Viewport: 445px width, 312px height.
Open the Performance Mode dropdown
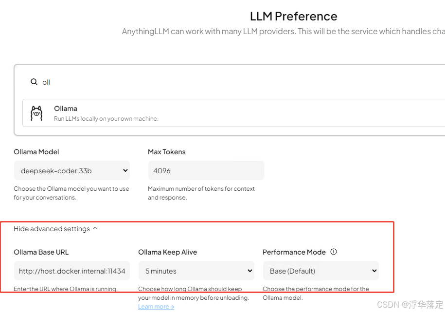pos(321,271)
